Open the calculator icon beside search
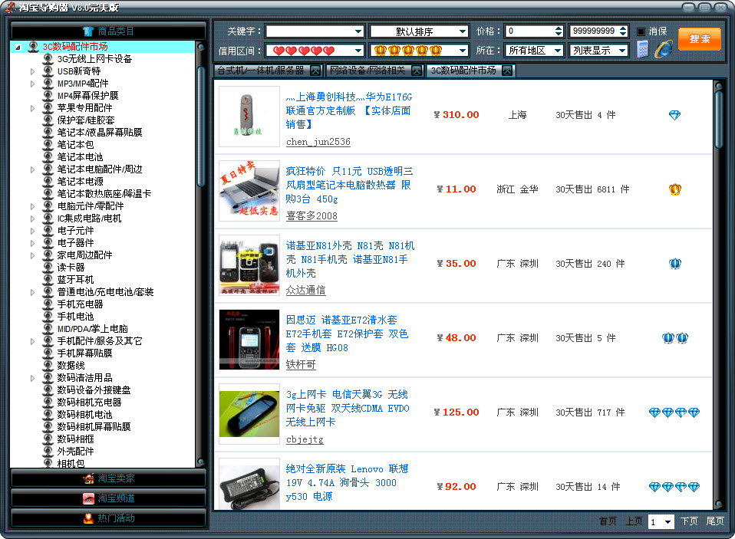The height and width of the screenshot is (539, 735). (x=642, y=49)
